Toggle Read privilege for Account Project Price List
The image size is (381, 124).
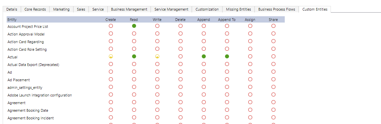pos(134,26)
